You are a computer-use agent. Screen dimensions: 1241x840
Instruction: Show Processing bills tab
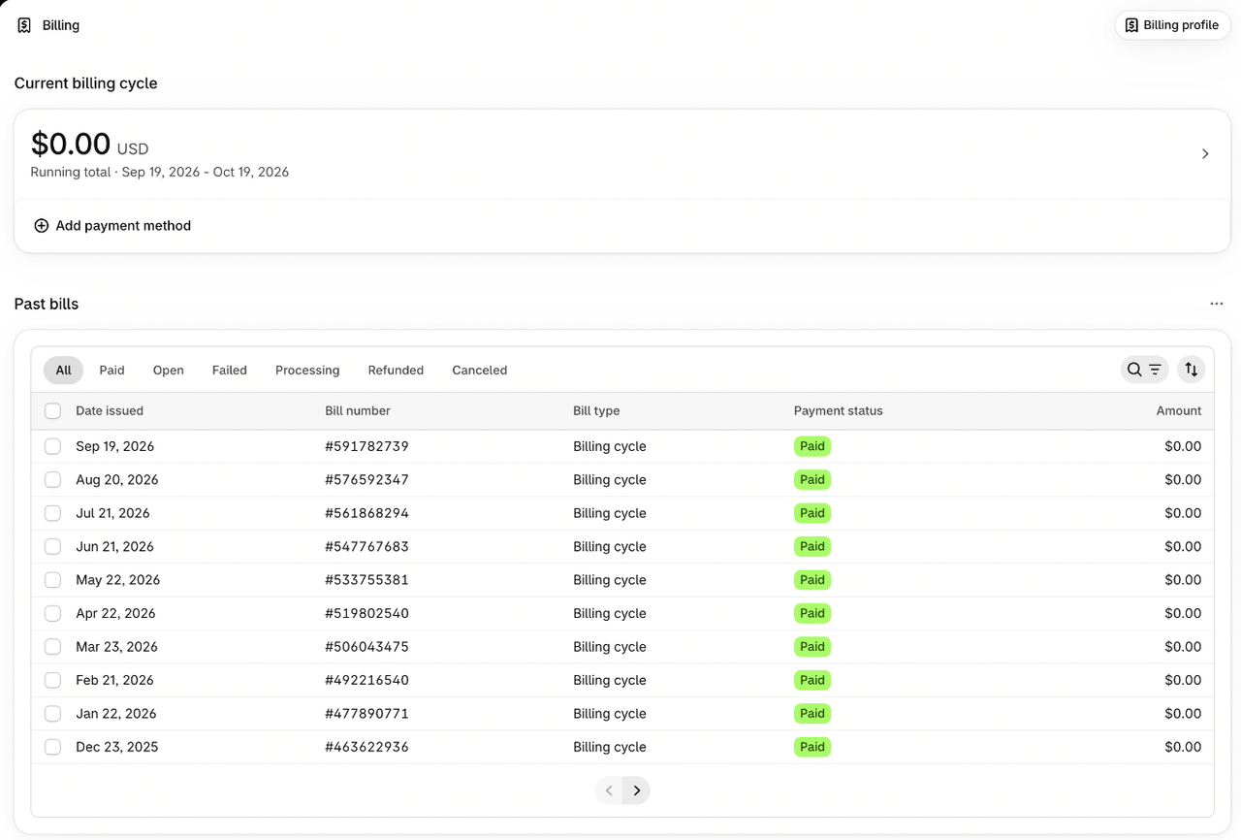tap(307, 371)
